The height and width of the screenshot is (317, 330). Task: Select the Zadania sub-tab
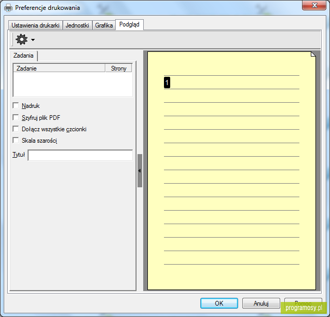(23, 56)
